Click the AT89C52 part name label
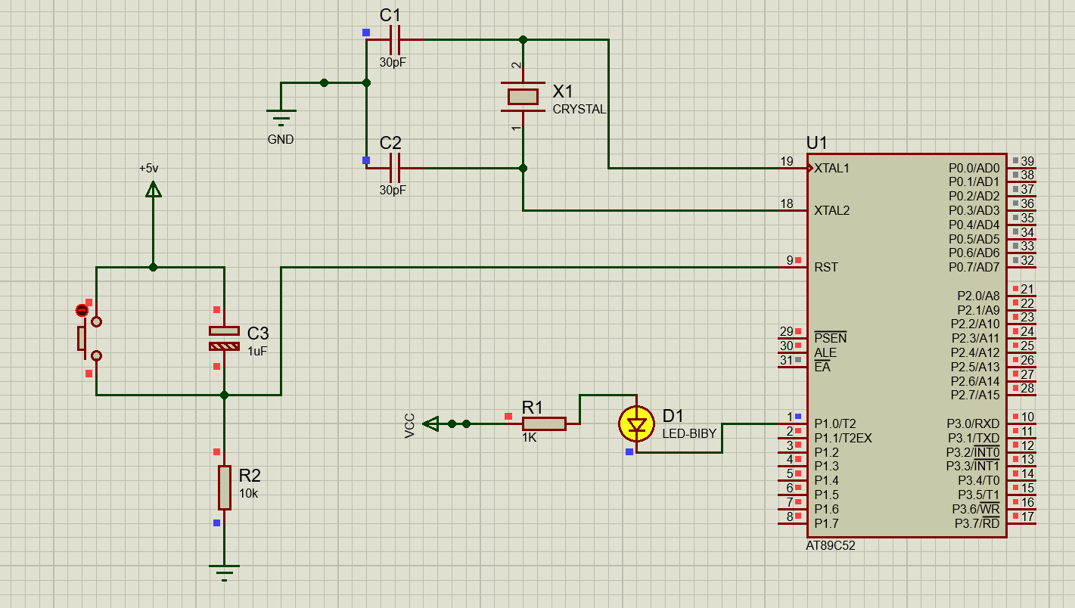Image resolution: width=1075 pixels, height=608 pixels. tap(831, 545)
